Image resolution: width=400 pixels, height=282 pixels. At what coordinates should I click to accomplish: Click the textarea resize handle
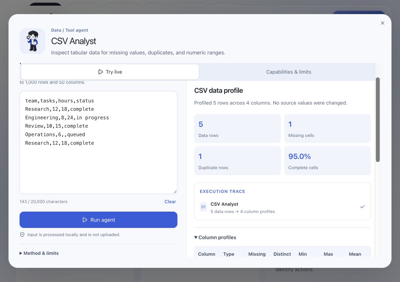[175, 192]
